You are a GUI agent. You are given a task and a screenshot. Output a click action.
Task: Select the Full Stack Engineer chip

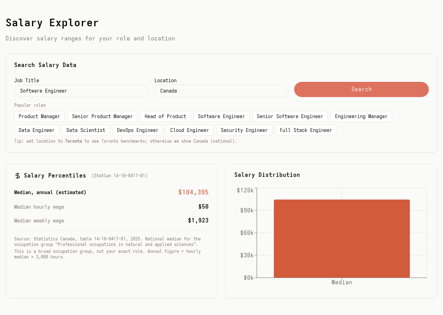point(306,130)
